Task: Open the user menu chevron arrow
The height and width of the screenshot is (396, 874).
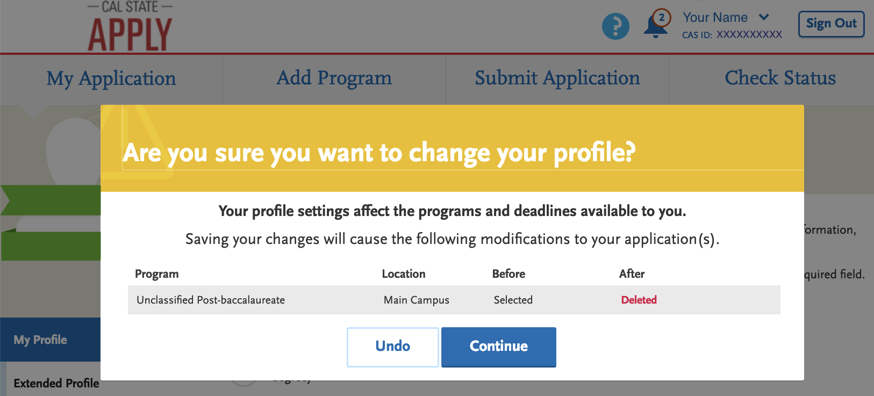Action: coord(763,17)
